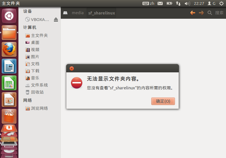
Task: Click 确定(O) to dismiss error dialog
Action: 163,101
